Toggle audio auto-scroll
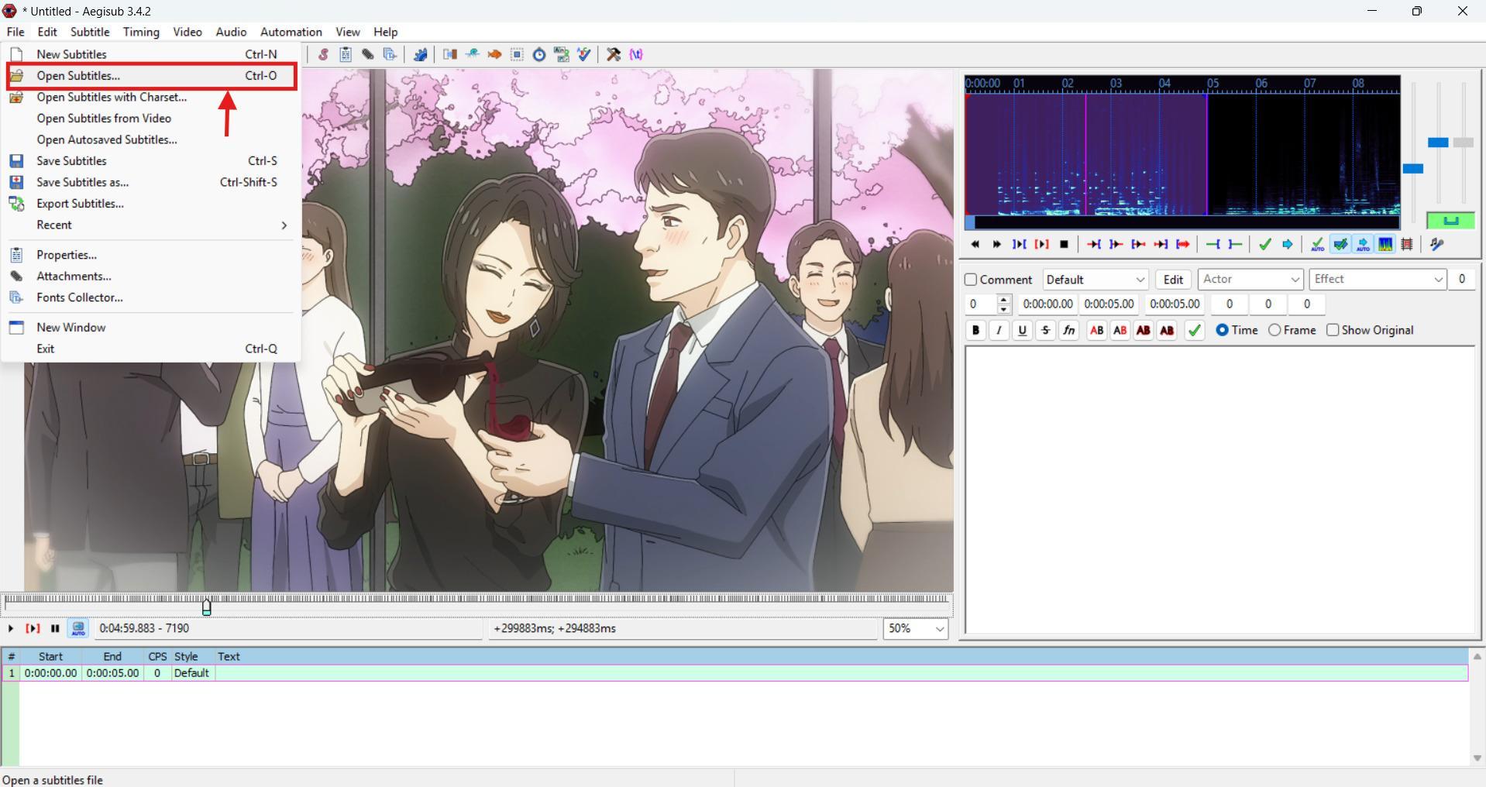This screenshot has width=1486, height=787. click(x=1363, y=245)
